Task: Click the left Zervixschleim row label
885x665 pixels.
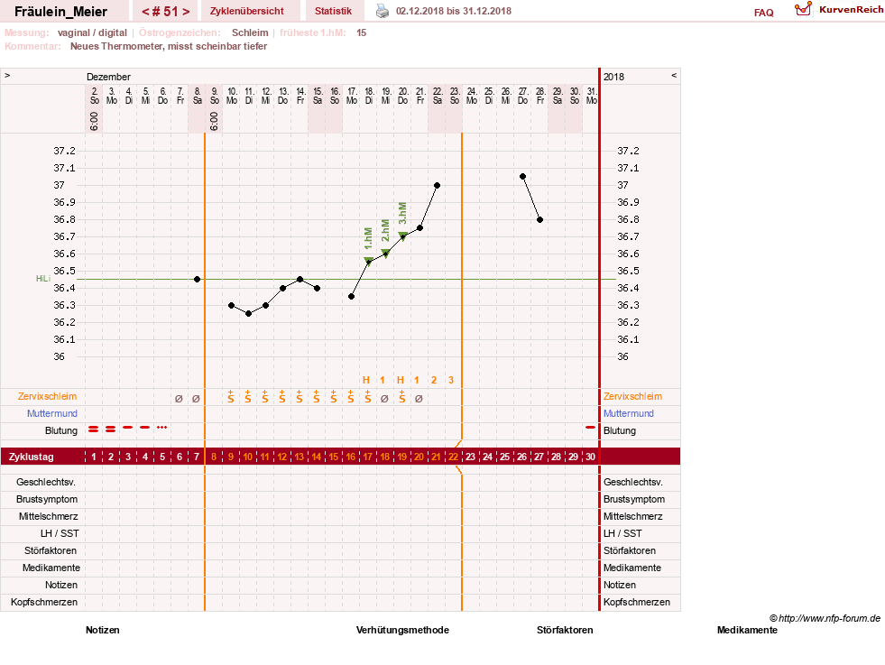Action: tap(48, 396)
